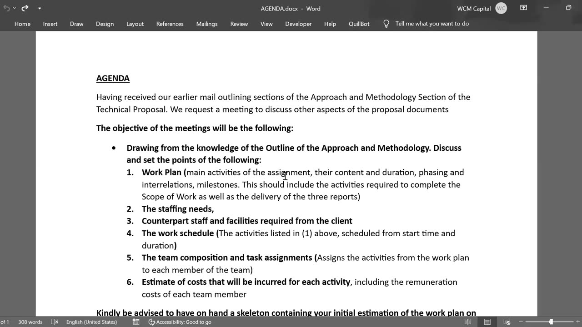This screenshot has height=327, width=582.
Task: Click the zoom slider handle
Action: coord(551,322)
